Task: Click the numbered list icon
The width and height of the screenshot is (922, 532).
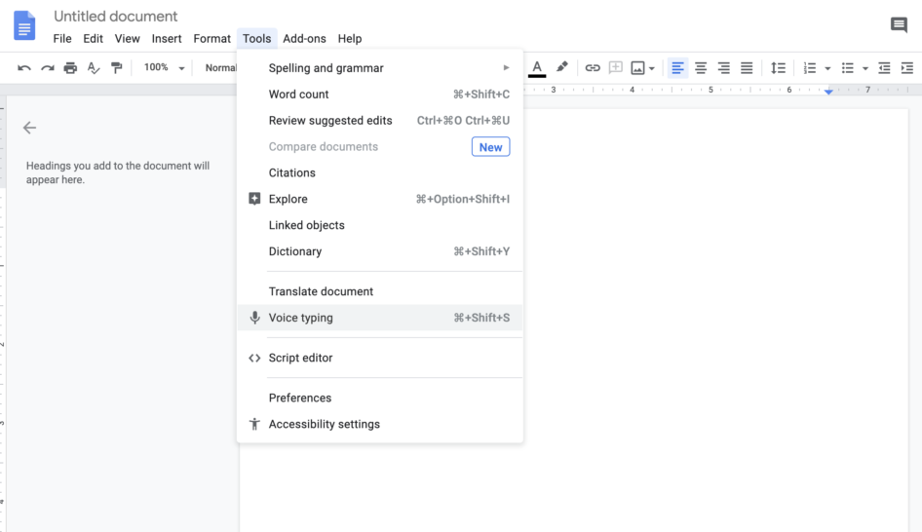Action: point(810,68)
